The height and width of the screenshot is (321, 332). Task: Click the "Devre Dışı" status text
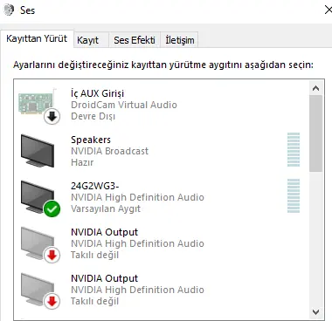tap(93, 116)
